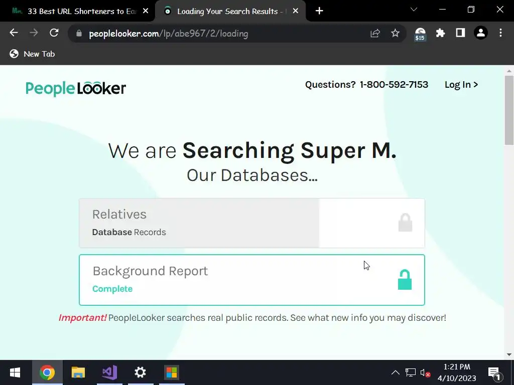The height and width of the screenshot is (385, 514).
Task: Click the PeopleLooker logo
Action: [x=76, y=88]
